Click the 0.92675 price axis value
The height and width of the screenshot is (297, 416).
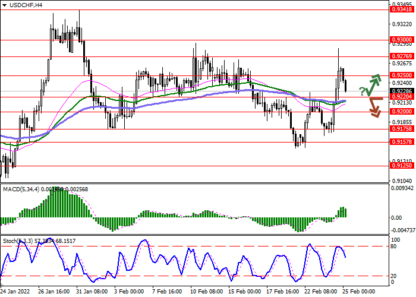402,64
